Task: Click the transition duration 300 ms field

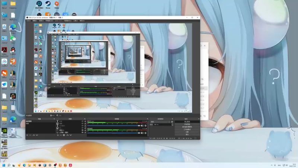Action: tap(162, 125)
